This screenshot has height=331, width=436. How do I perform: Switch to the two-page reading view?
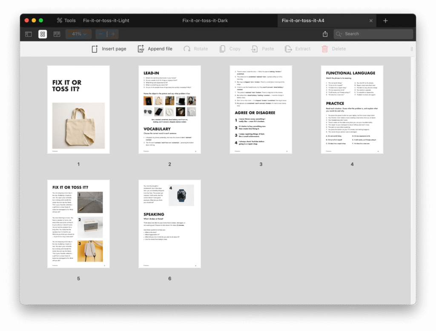pos(57,34)
